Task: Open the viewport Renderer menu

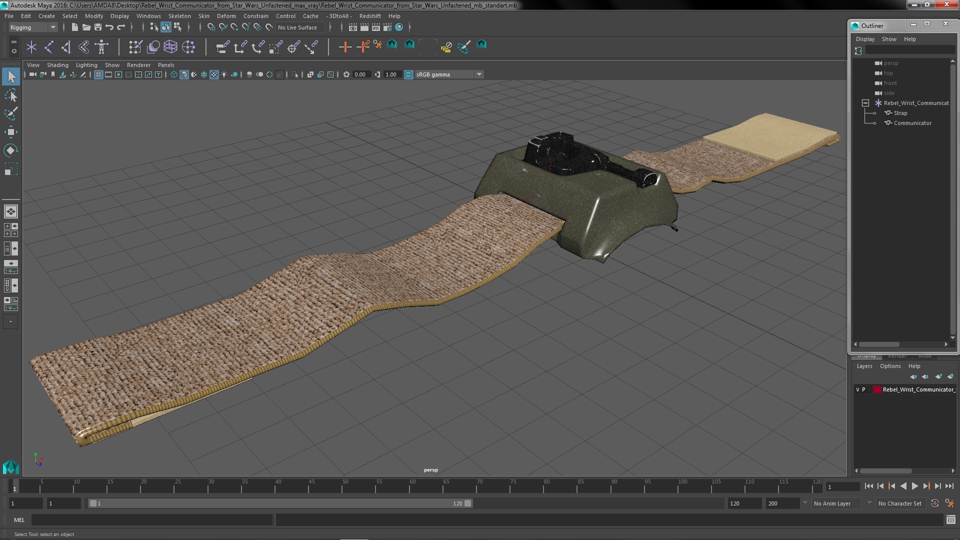Action: [138, 65]
